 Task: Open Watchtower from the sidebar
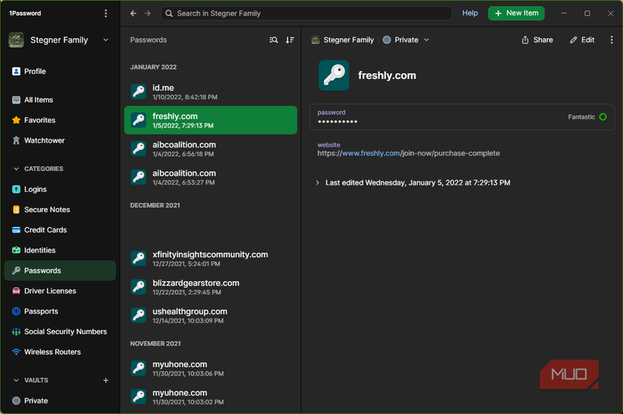click(x=44, y=140)
